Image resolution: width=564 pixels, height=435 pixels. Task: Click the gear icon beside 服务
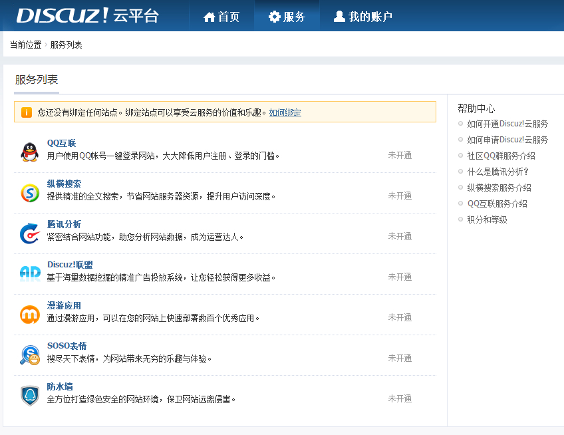pos(275,17)
